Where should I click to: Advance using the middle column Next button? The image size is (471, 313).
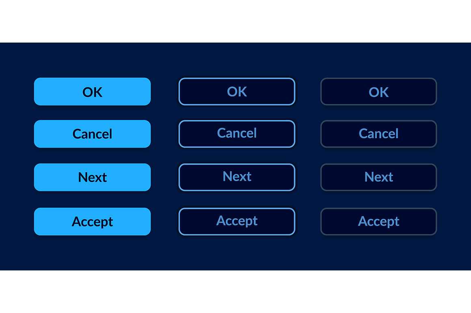[237, 177]
